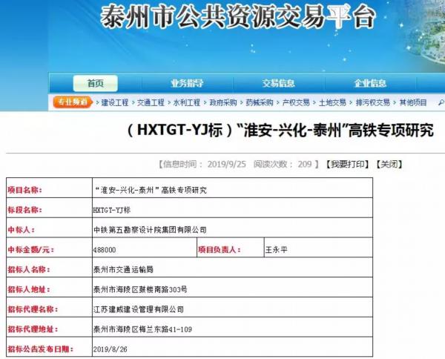Open the 业务指导 navigation tab
The height and width of the screenshot is (359, 445).
[x=187, y=83]
